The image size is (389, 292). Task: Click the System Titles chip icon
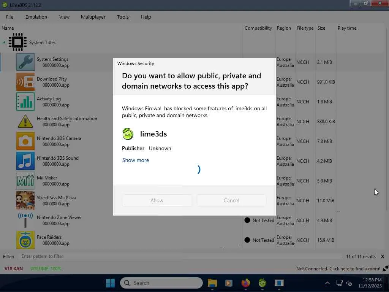click(17, 42)
